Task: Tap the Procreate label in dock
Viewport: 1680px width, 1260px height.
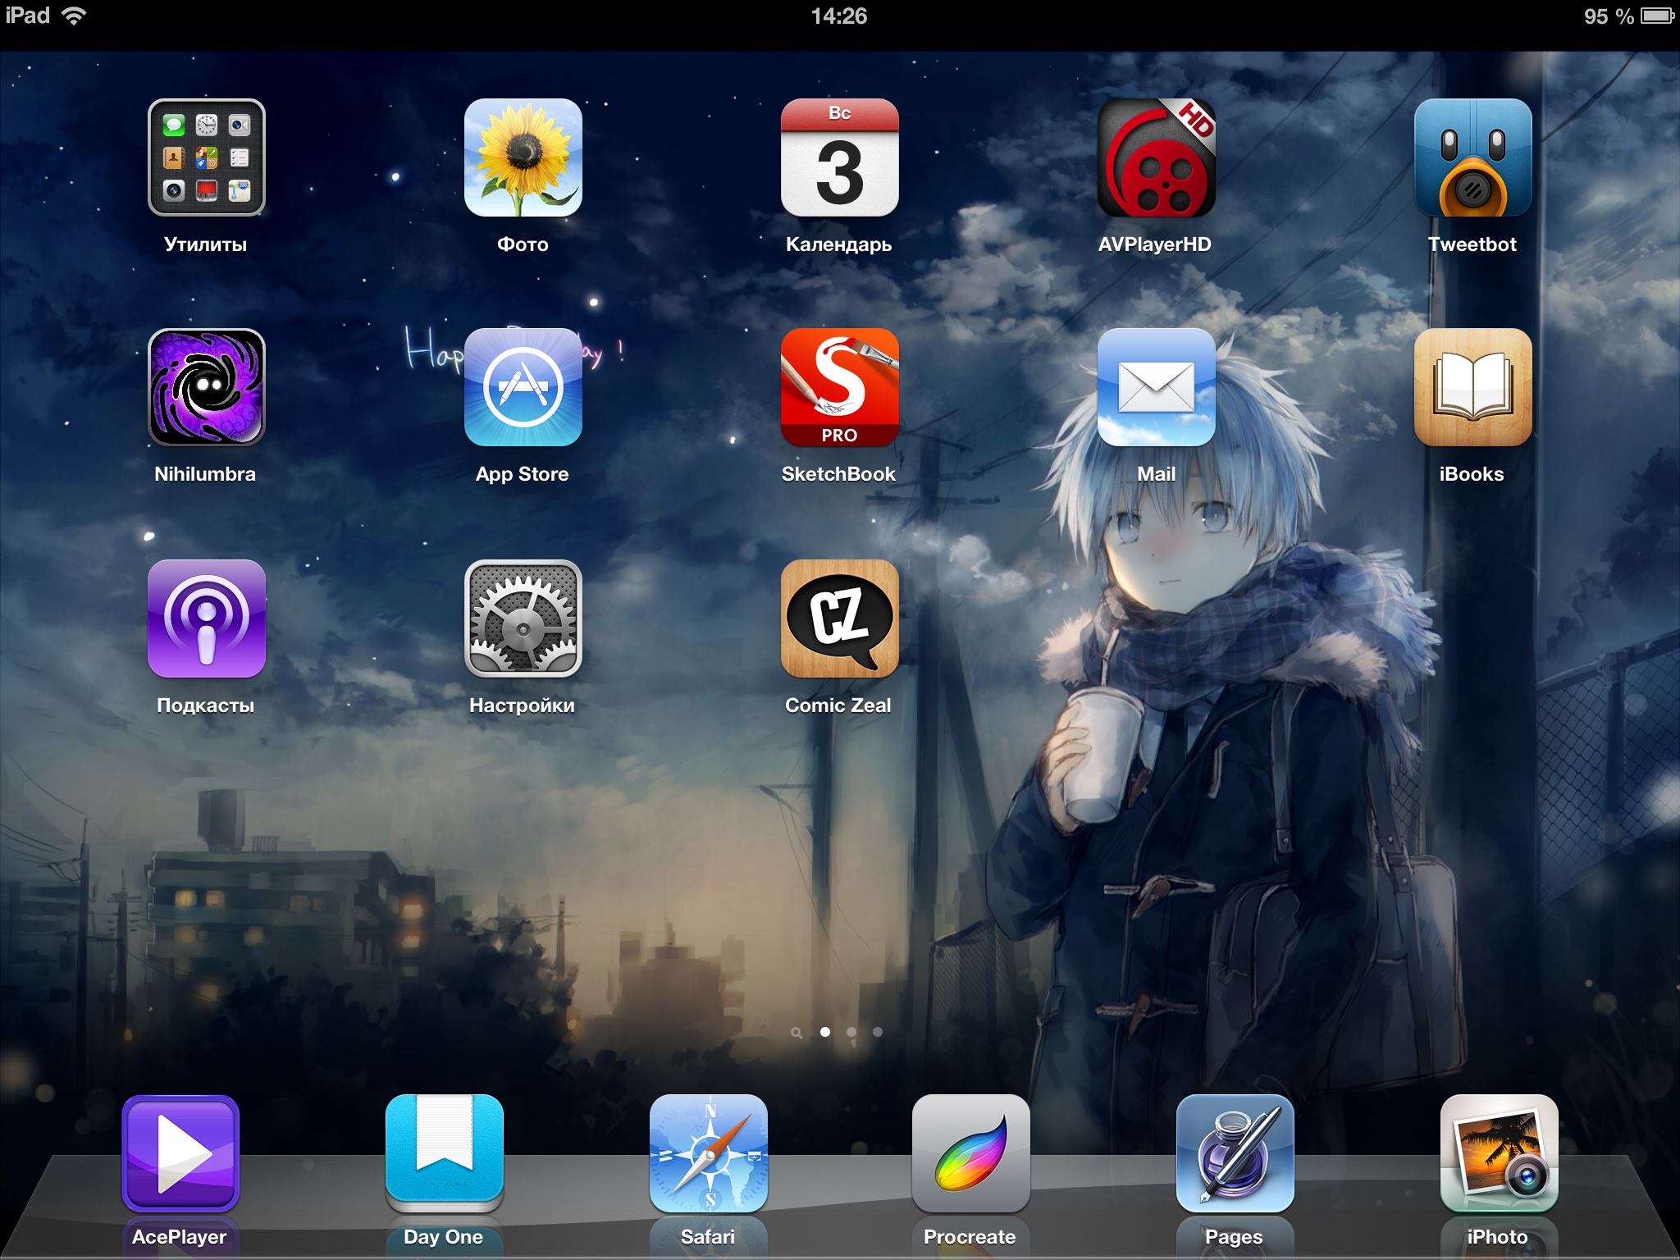Action: 970,1237
